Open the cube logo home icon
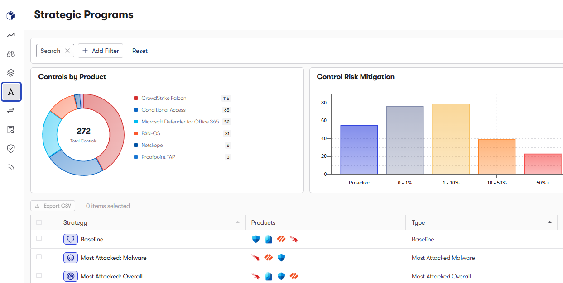This screenshot has width=563, height=283. (11, 16)
